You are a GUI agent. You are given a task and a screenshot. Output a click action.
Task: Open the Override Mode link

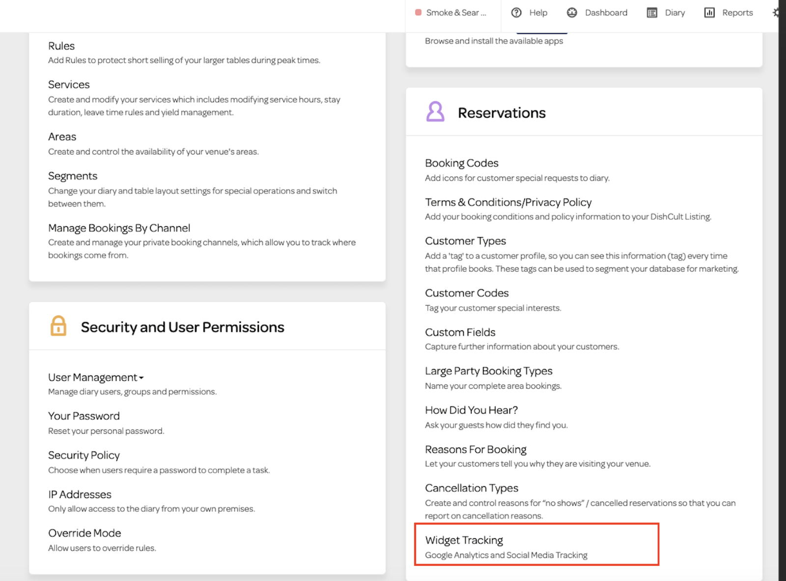point(84,533)
